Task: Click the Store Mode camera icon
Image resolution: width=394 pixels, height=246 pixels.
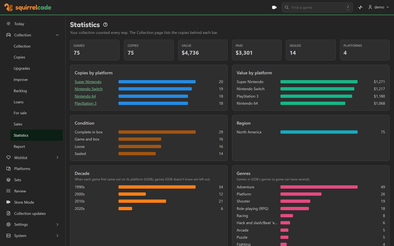Action: click(x=8, y=202)
